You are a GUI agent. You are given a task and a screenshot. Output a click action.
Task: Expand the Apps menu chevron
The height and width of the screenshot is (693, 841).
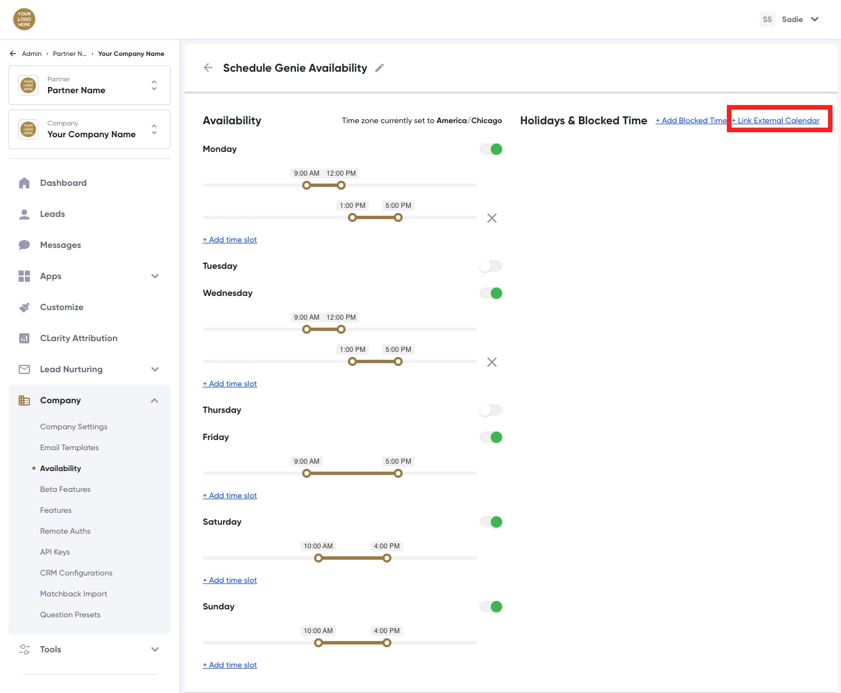point(155,276)
